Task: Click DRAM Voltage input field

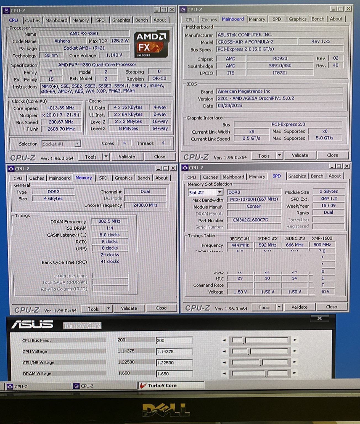Action: tap(174, 373)
